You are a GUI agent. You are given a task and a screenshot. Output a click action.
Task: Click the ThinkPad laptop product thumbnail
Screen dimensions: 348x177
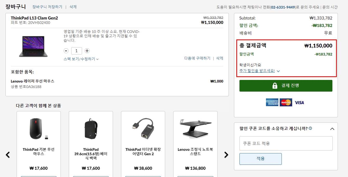coord(33,46)
